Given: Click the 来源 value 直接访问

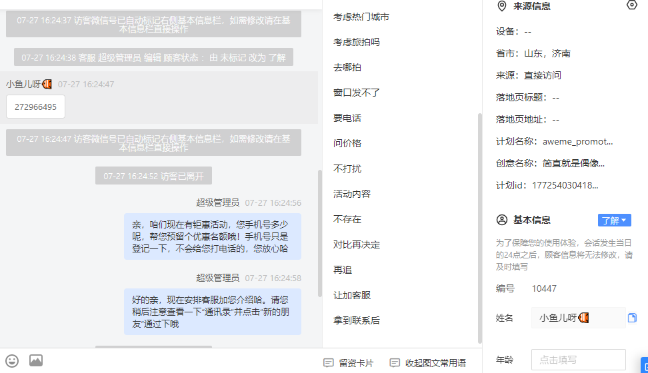Looking at the screenshot, I should pyautogui.click(x=542, y=75).
